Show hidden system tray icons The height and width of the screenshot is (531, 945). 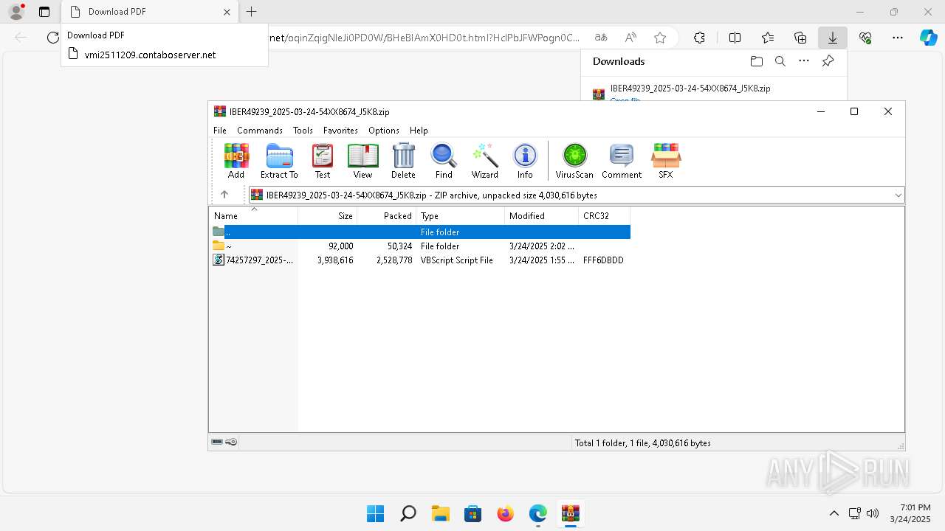[834, 513]
